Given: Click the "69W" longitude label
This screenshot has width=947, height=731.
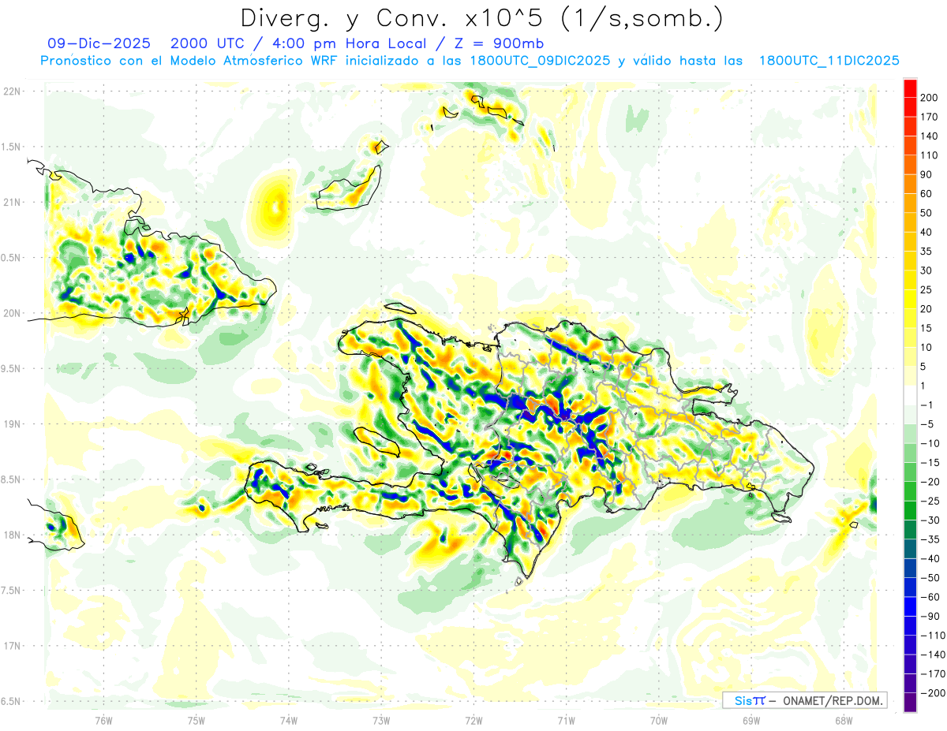Looking at the screenshot, I should coord(750,720).
